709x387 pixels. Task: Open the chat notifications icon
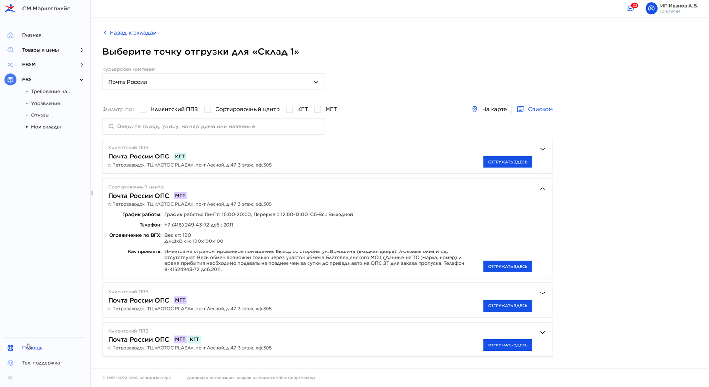coord(631,8)
